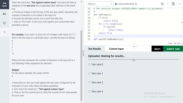Screen dimensions: 183x103
Task: Click the Submit Code button
Action: coord(173,49)
